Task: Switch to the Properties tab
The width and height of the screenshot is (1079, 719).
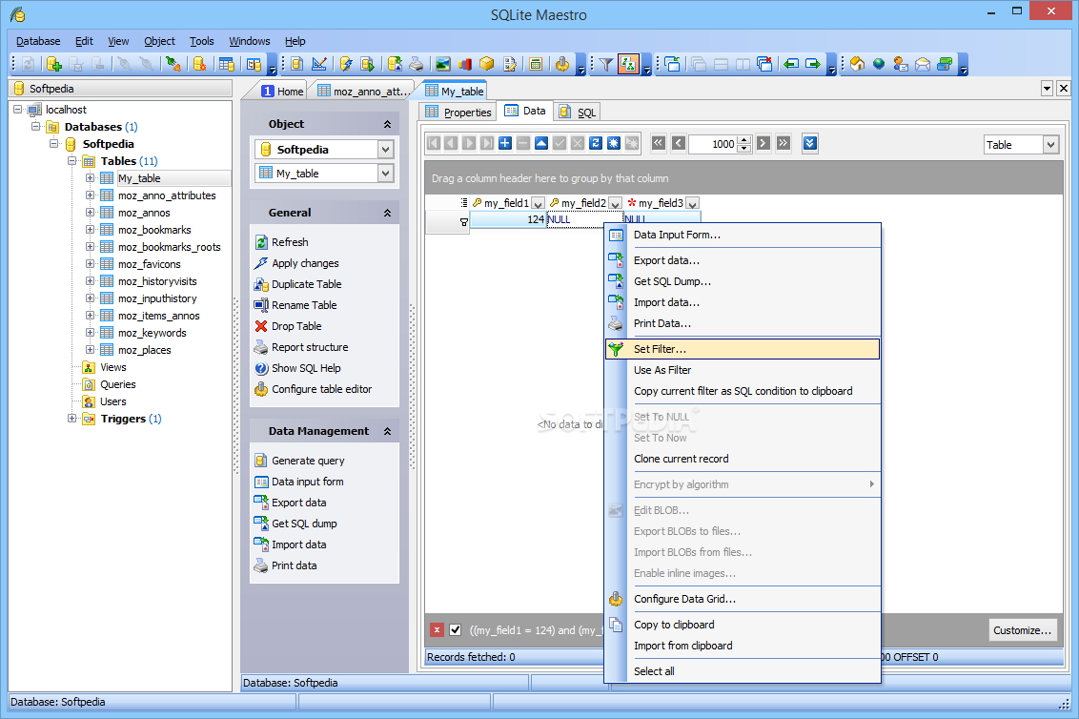Action: point(458,112)
